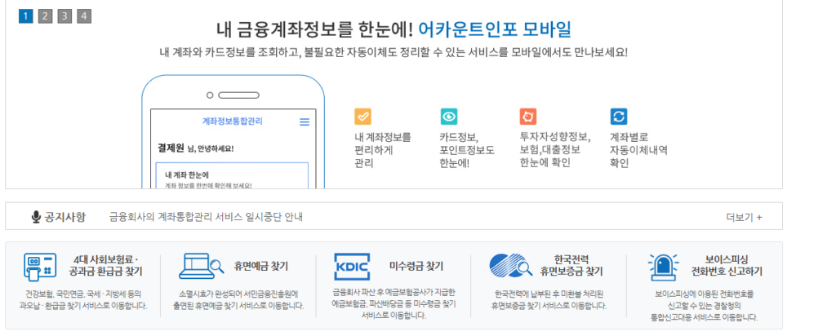The height and width of the screenshot is (336, 836).
Task: Click the microphone icon beside 공지사항
Action: [36, 217]
